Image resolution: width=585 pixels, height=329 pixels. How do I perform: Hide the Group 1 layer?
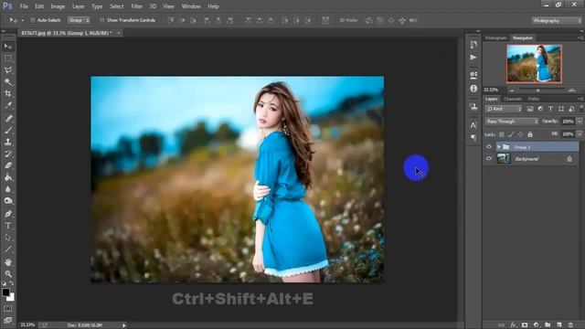(x=489, y=146)
